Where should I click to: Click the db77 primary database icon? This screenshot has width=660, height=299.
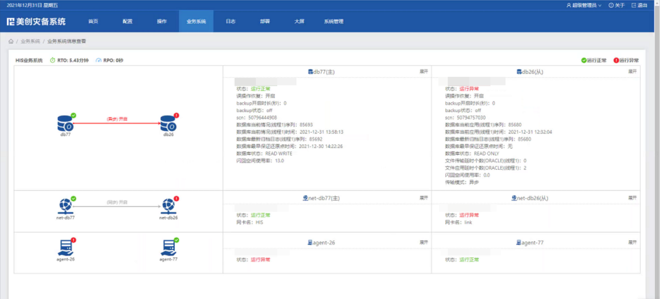tap(66, 123)
